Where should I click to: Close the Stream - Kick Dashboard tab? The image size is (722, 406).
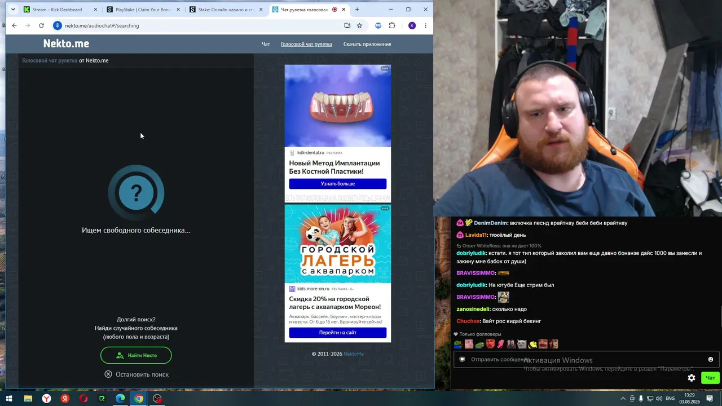click(x=95, y=10)
